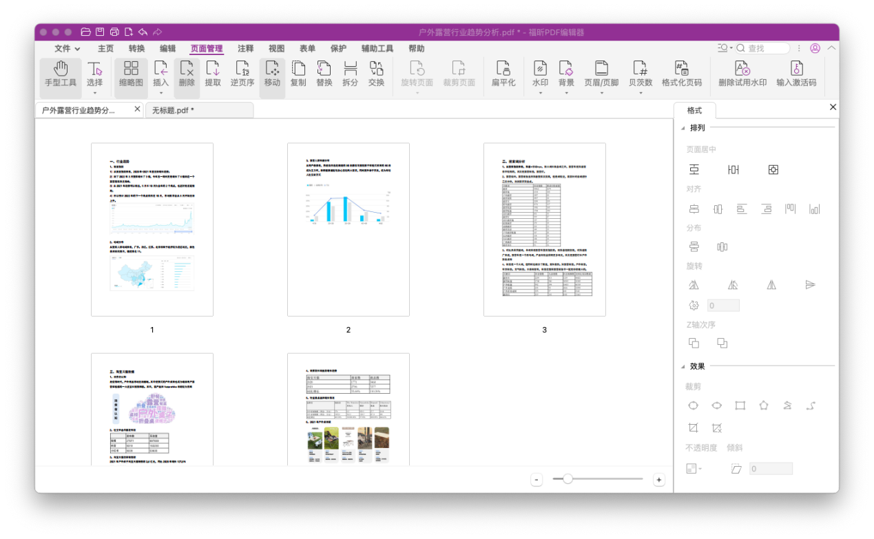874x539 pixels.
Task: Select the 手型工具 hand tool
Action: tap(61, 74)
